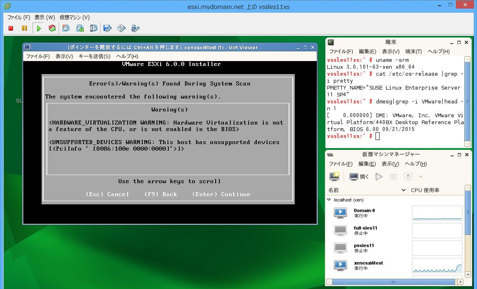Open ヘルプ(H) menu in VM manager
This screenshot has width=477, height=289.
tap(415, 164)
